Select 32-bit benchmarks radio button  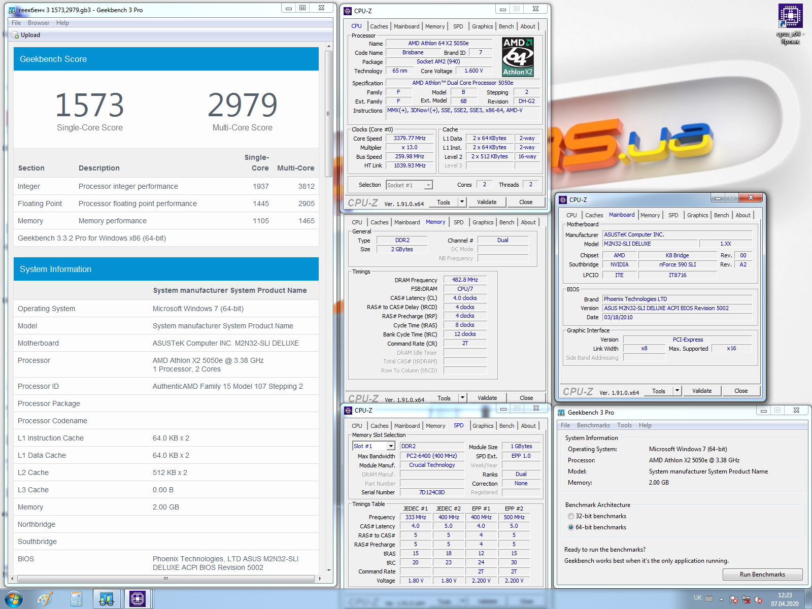(571, 516)
